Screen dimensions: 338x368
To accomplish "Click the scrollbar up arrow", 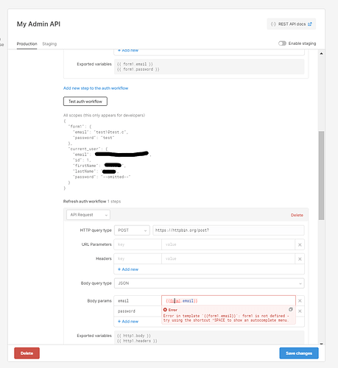I will [x=321, y=54].
